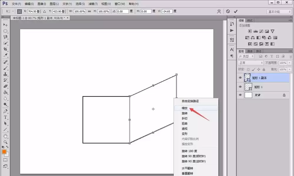Open the Actions panel play icon
This screenshot has height=176, width=294.
(232, 30)
